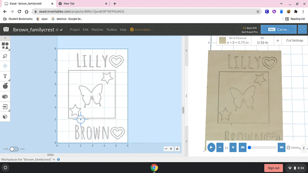Click the simulation progress slider
The width and height of the screenshot is (308, 173).
(x=263, y=147)
